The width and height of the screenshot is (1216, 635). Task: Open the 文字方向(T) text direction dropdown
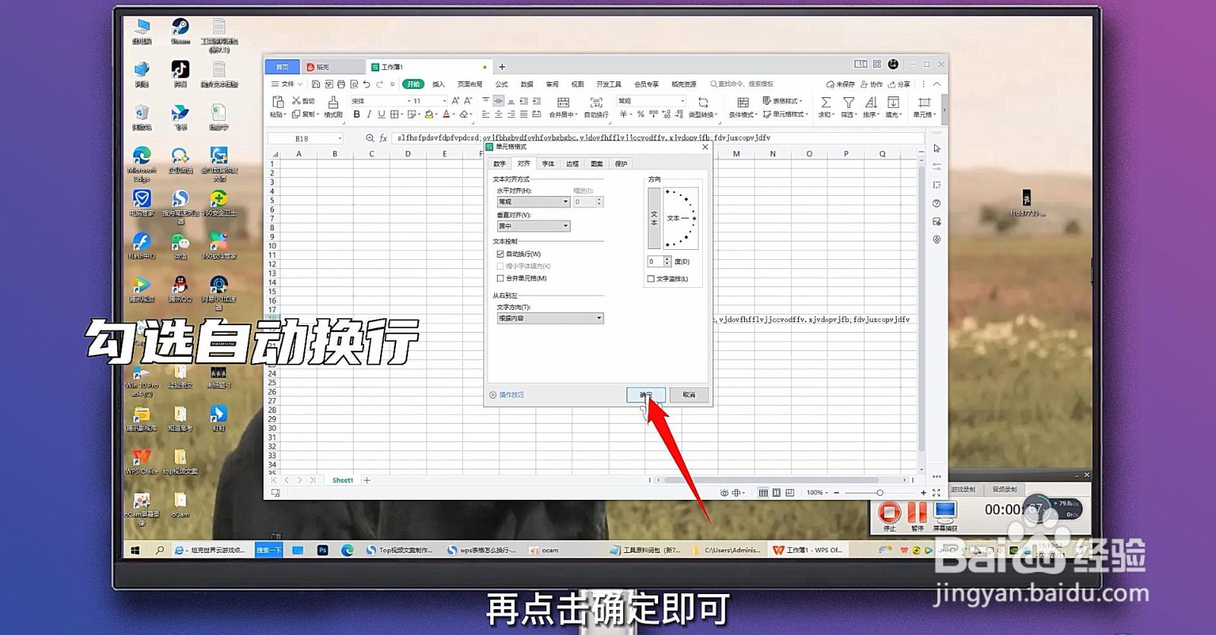pyautogui.click(x=550, y=318)
